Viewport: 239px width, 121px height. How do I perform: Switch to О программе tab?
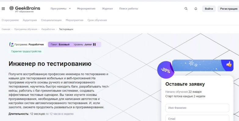[x=10, y=20]
